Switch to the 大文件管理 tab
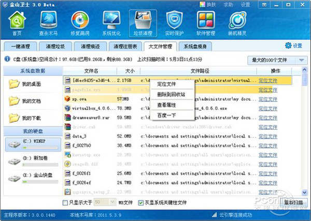This screenshot has width=311, height=221. 160,47
